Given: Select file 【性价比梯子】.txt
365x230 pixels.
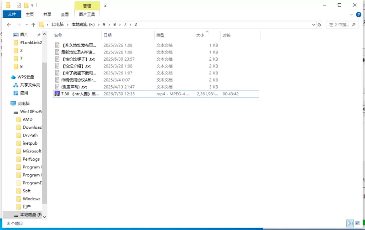Looking at the screenshot, I should pyautogui.click(x=78, y=59).
